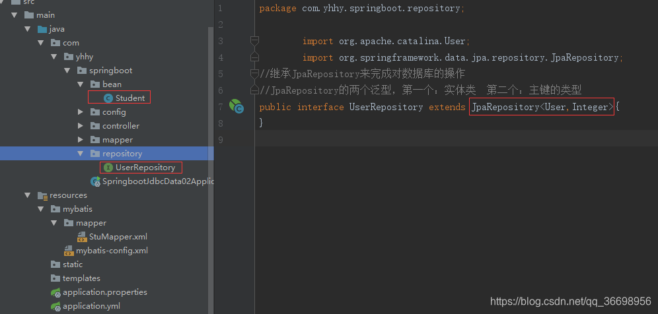Click the line 5 comment about 继承JpaRepository
658x314 pixels.
coord(363,74)
